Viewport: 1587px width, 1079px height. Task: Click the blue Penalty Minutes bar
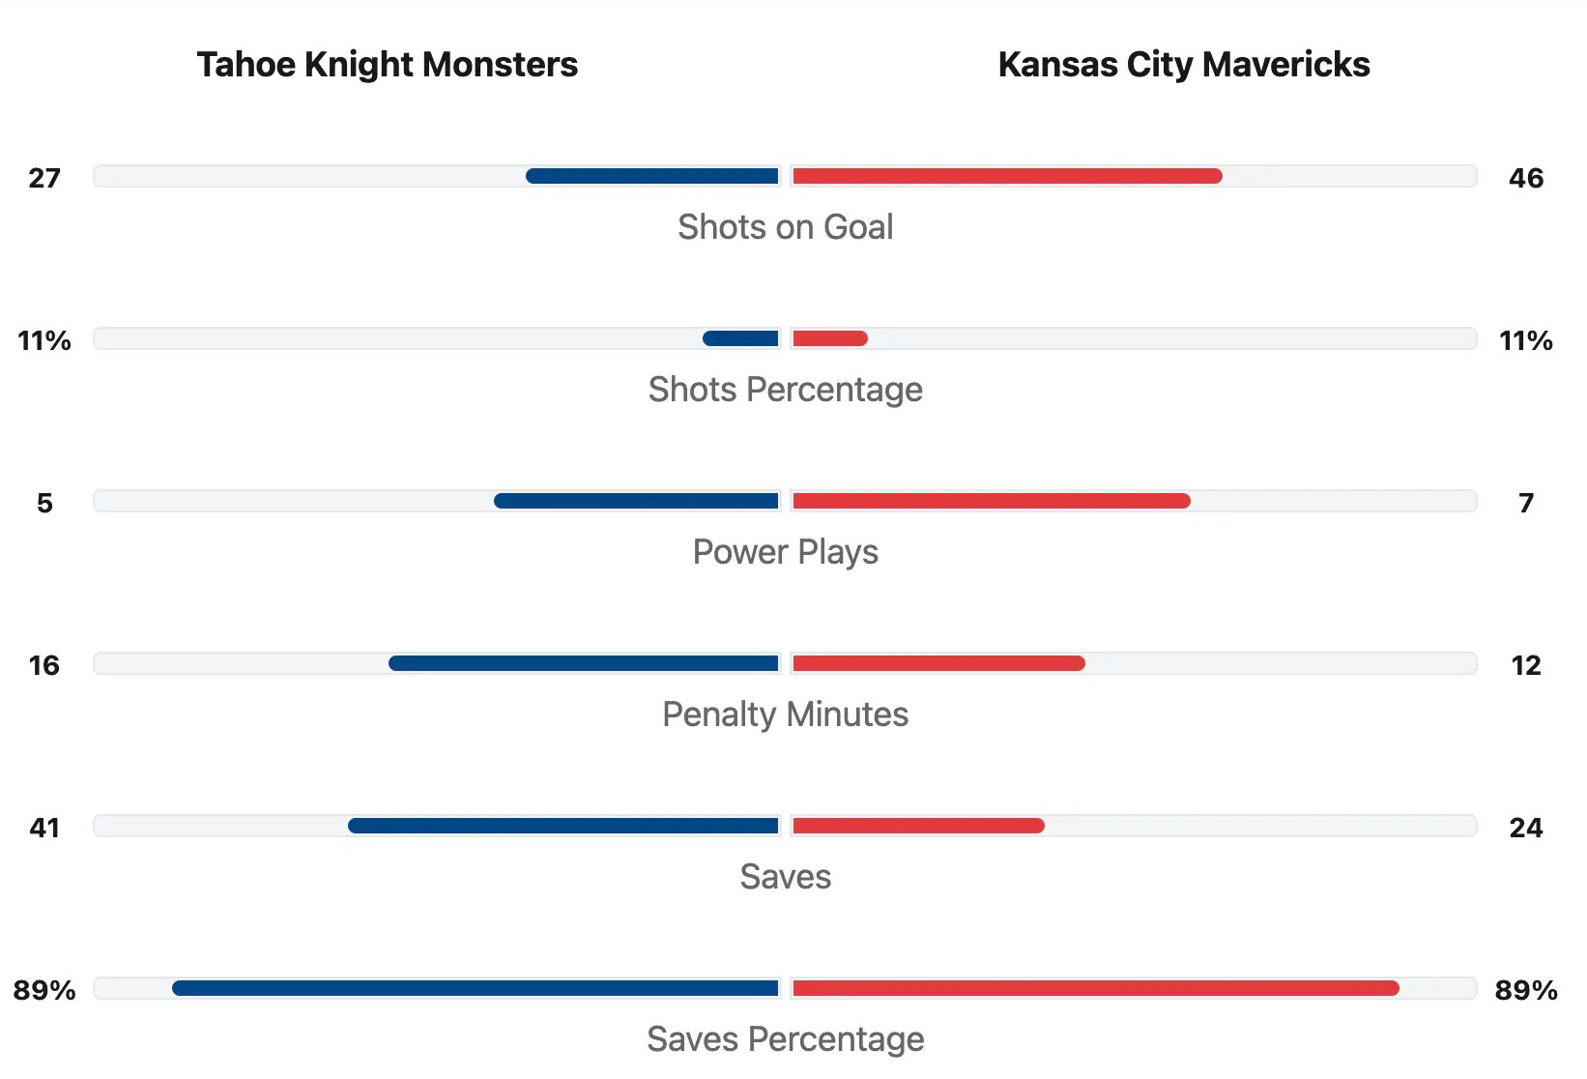584,663
